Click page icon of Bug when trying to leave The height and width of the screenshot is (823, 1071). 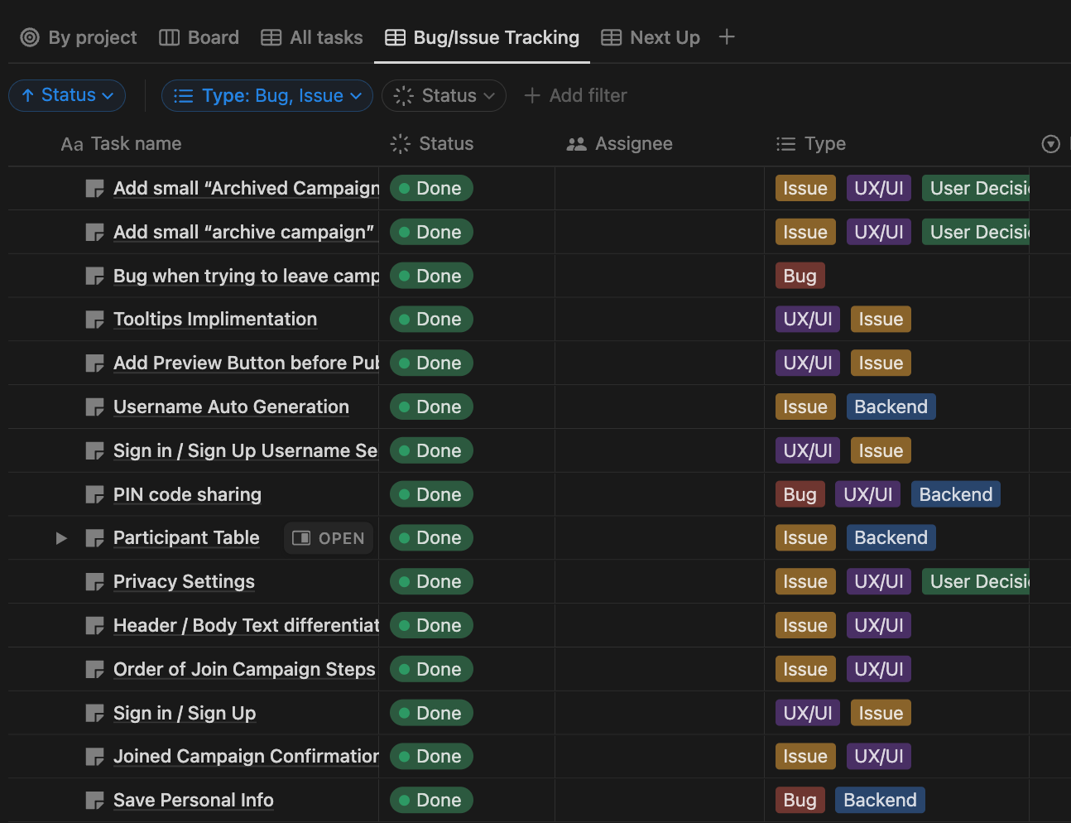[94, 277]
